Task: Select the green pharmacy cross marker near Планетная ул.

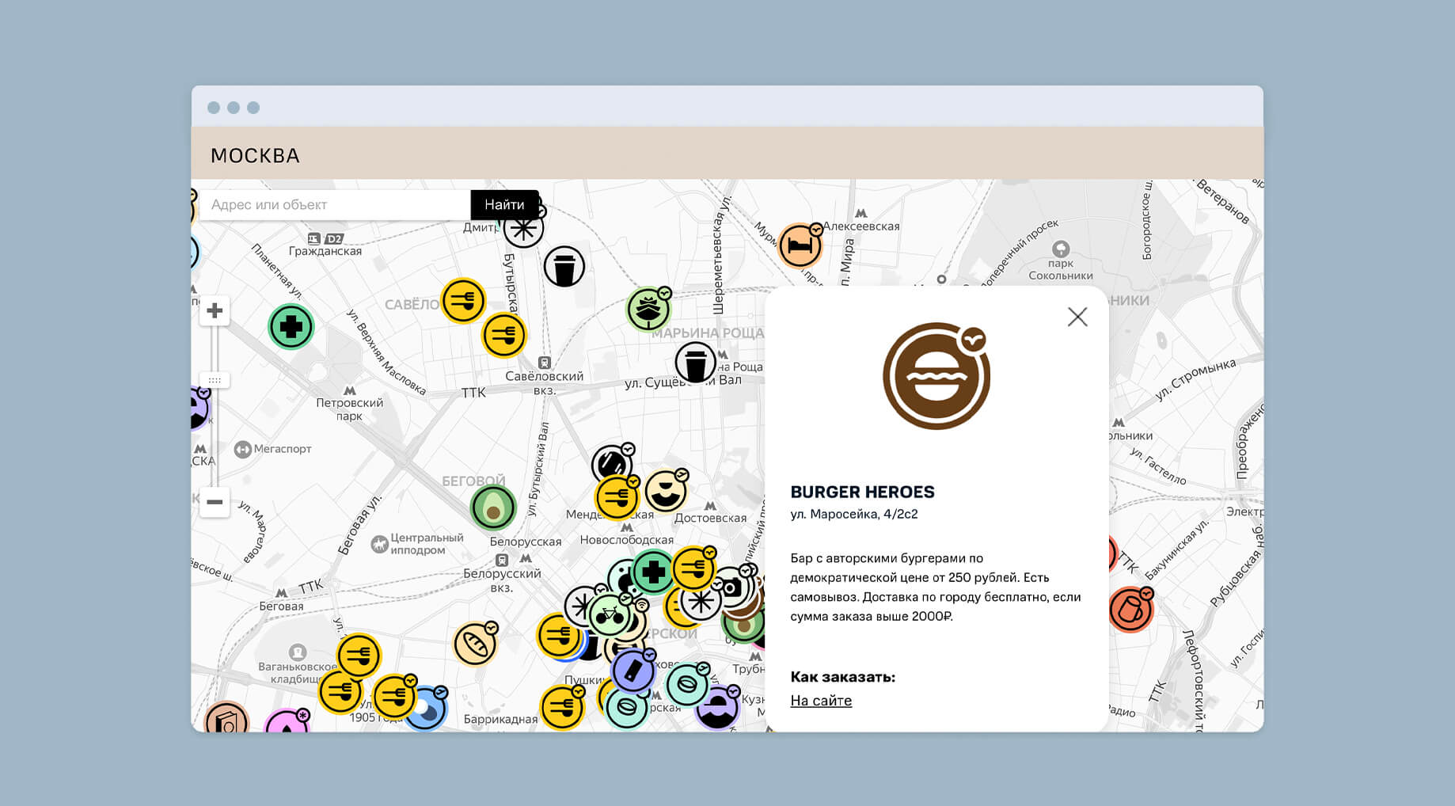Action: (x=291, y=326)
